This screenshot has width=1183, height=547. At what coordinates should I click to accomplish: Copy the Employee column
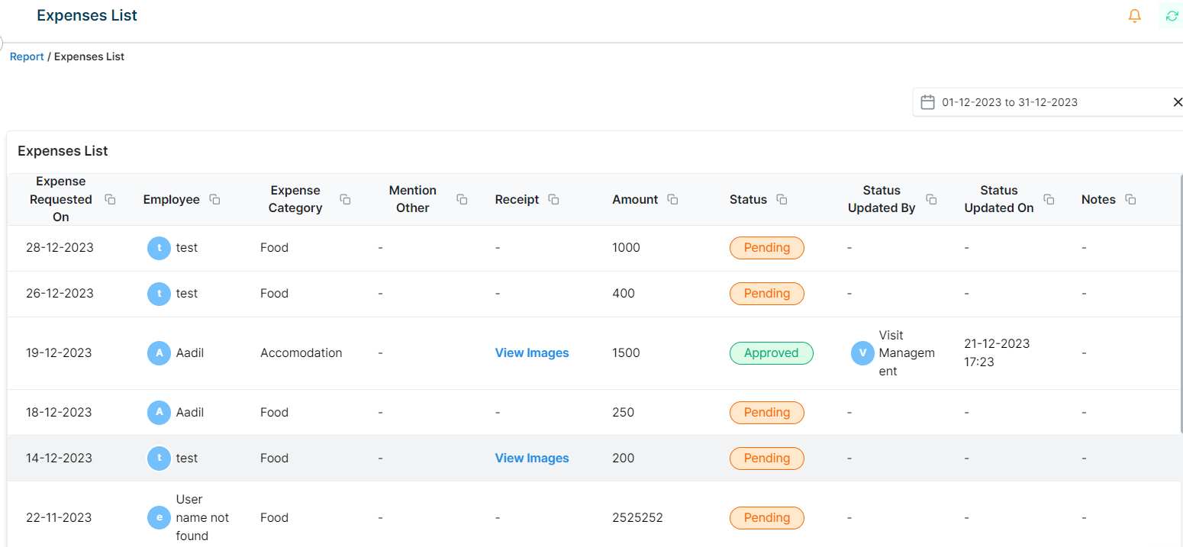coord(215,200)
